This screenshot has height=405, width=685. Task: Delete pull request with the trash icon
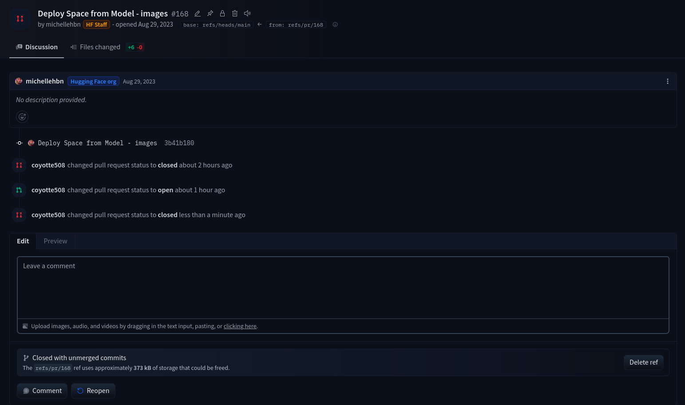click(235, 14)
